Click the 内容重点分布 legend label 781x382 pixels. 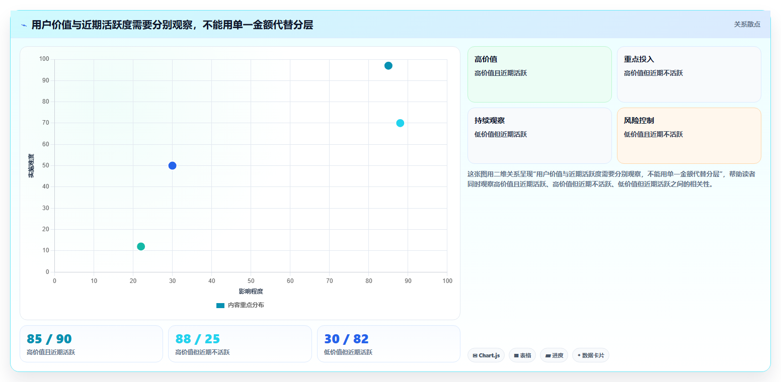246,305
